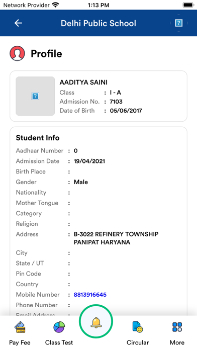Viewport: 197px width, 350px height.
Task: Tap the question-mark icon in the header
Action: [x=178, y=23]
